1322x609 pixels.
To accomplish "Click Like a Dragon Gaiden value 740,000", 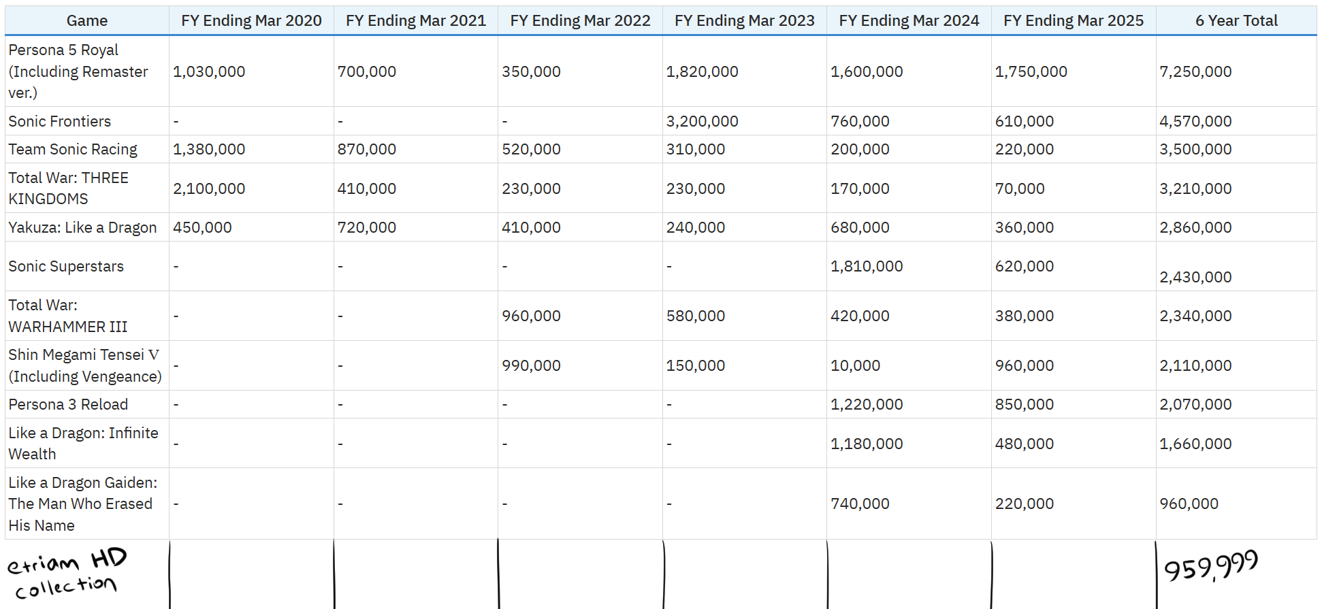I will pos(860,504).
